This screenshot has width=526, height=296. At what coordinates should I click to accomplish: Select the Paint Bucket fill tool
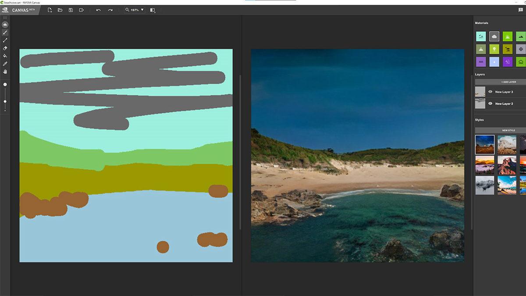point(5,56)
